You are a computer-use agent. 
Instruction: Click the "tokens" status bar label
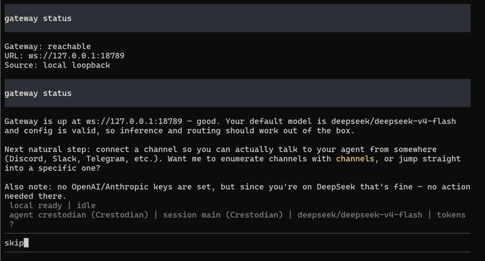(x=451, y=215)
